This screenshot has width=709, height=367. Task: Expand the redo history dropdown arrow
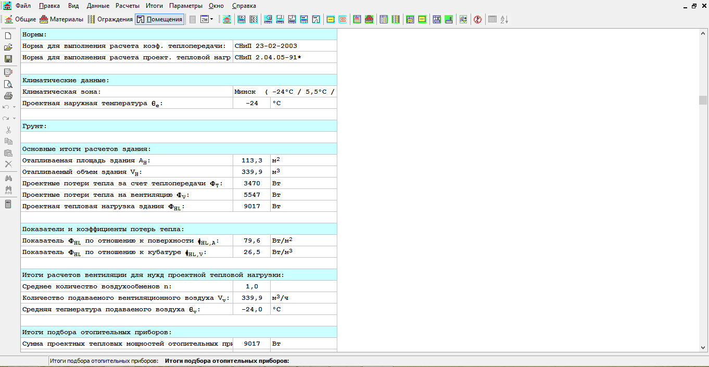pos(15,118)
